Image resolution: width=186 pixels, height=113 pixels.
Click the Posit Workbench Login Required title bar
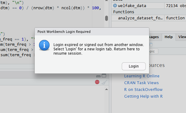point(92,32)
